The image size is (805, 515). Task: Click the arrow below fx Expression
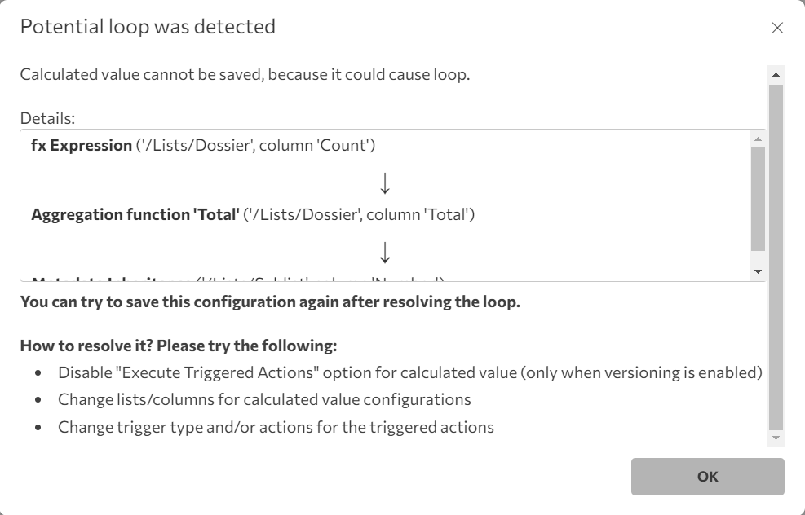point(386,183)
